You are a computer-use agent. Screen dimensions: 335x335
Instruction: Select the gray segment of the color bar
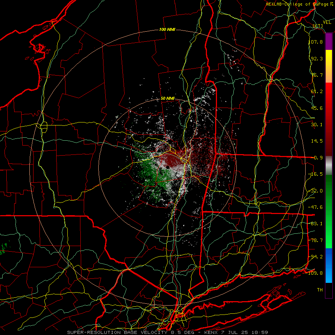pyautogui.click(x=329, y=166)
